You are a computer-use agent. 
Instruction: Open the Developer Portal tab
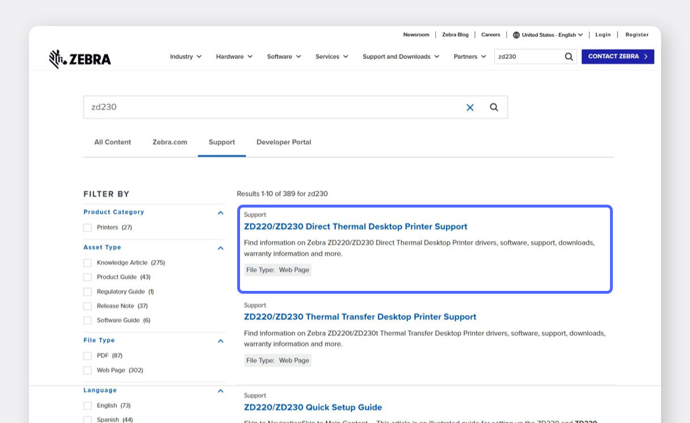coord(284,142)
